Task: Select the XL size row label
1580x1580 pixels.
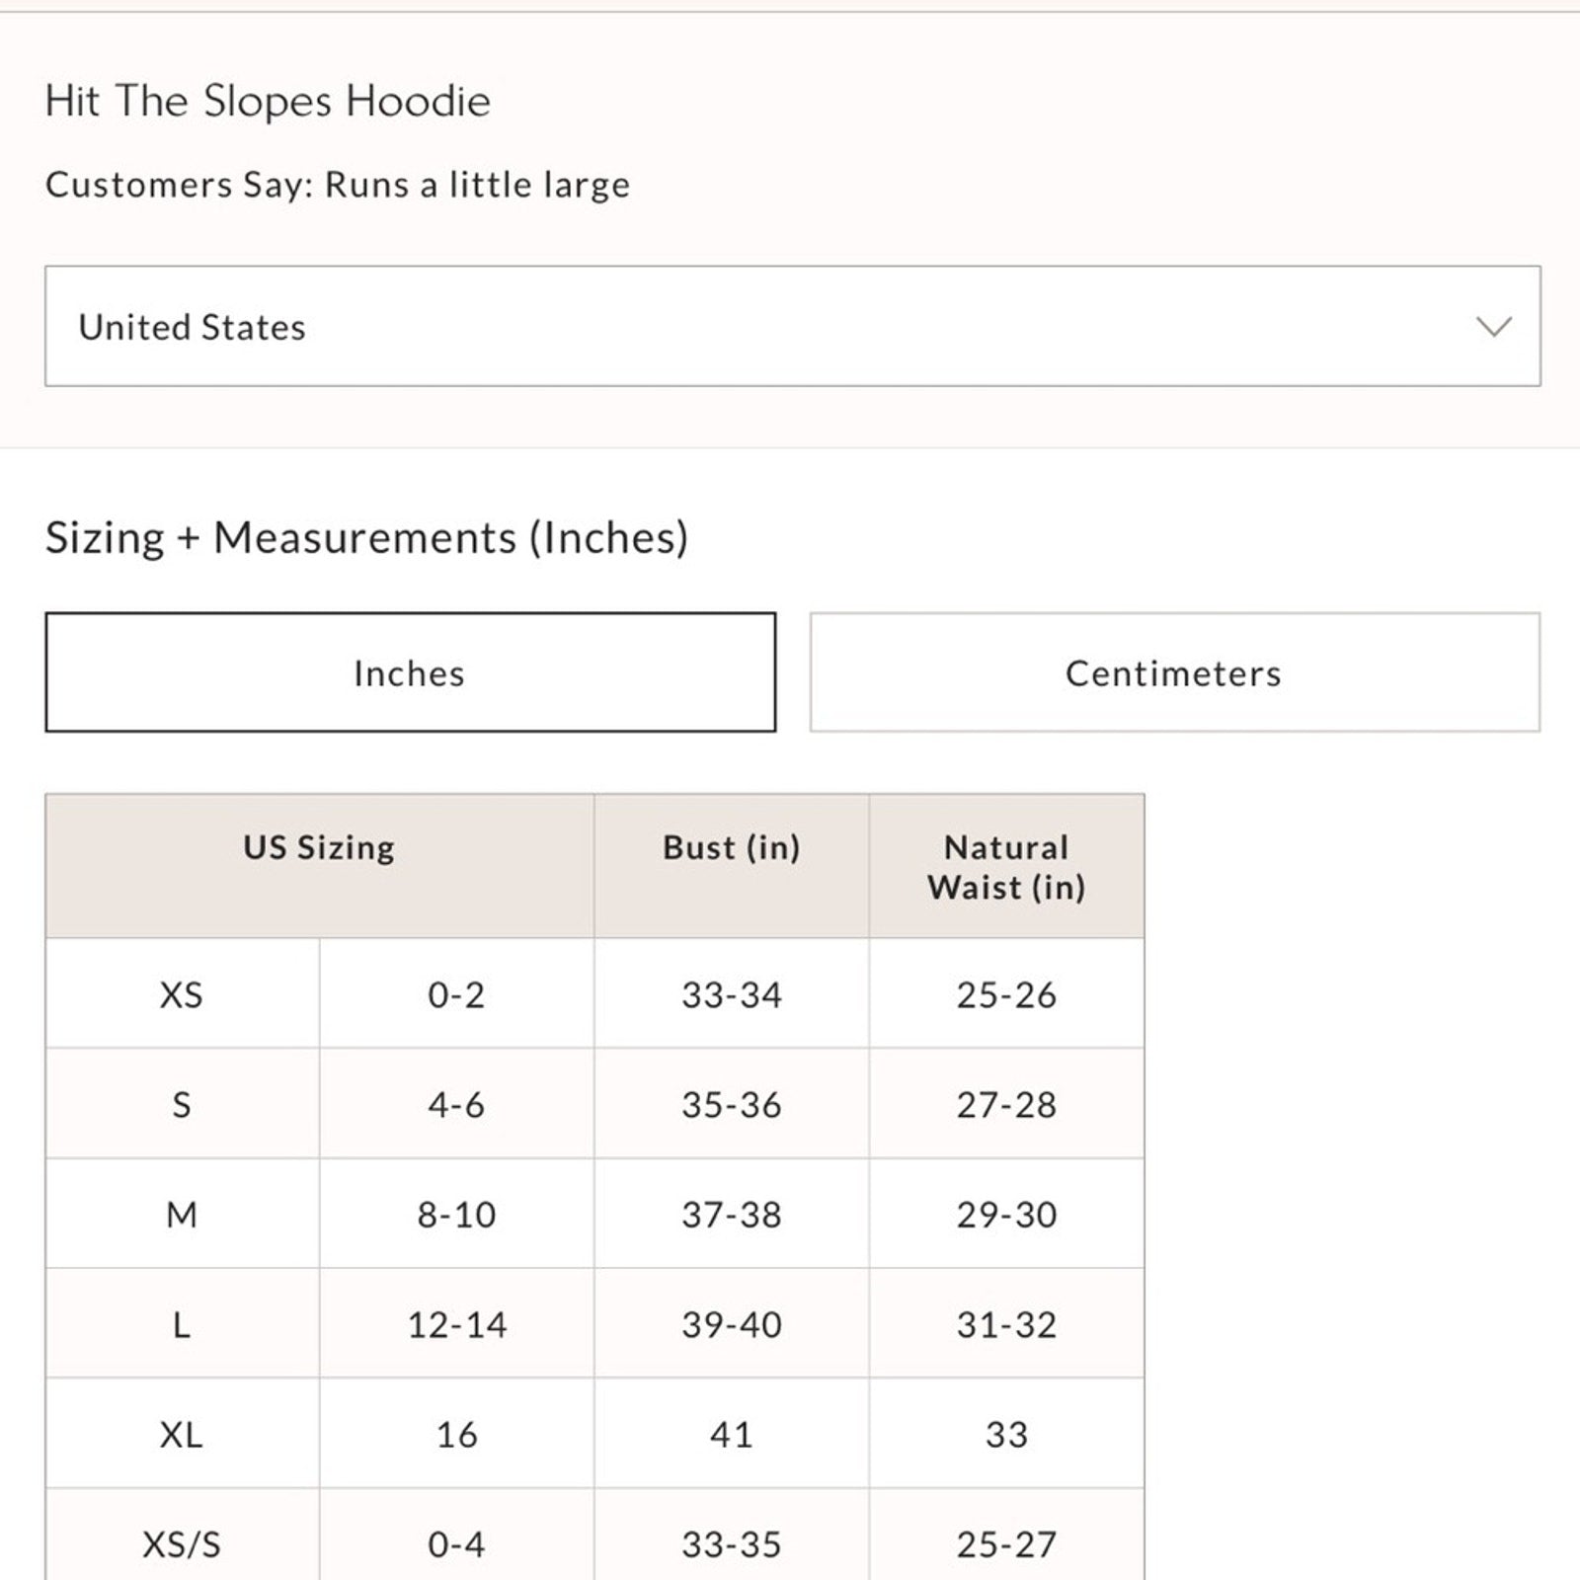Action: point(182,1434)
